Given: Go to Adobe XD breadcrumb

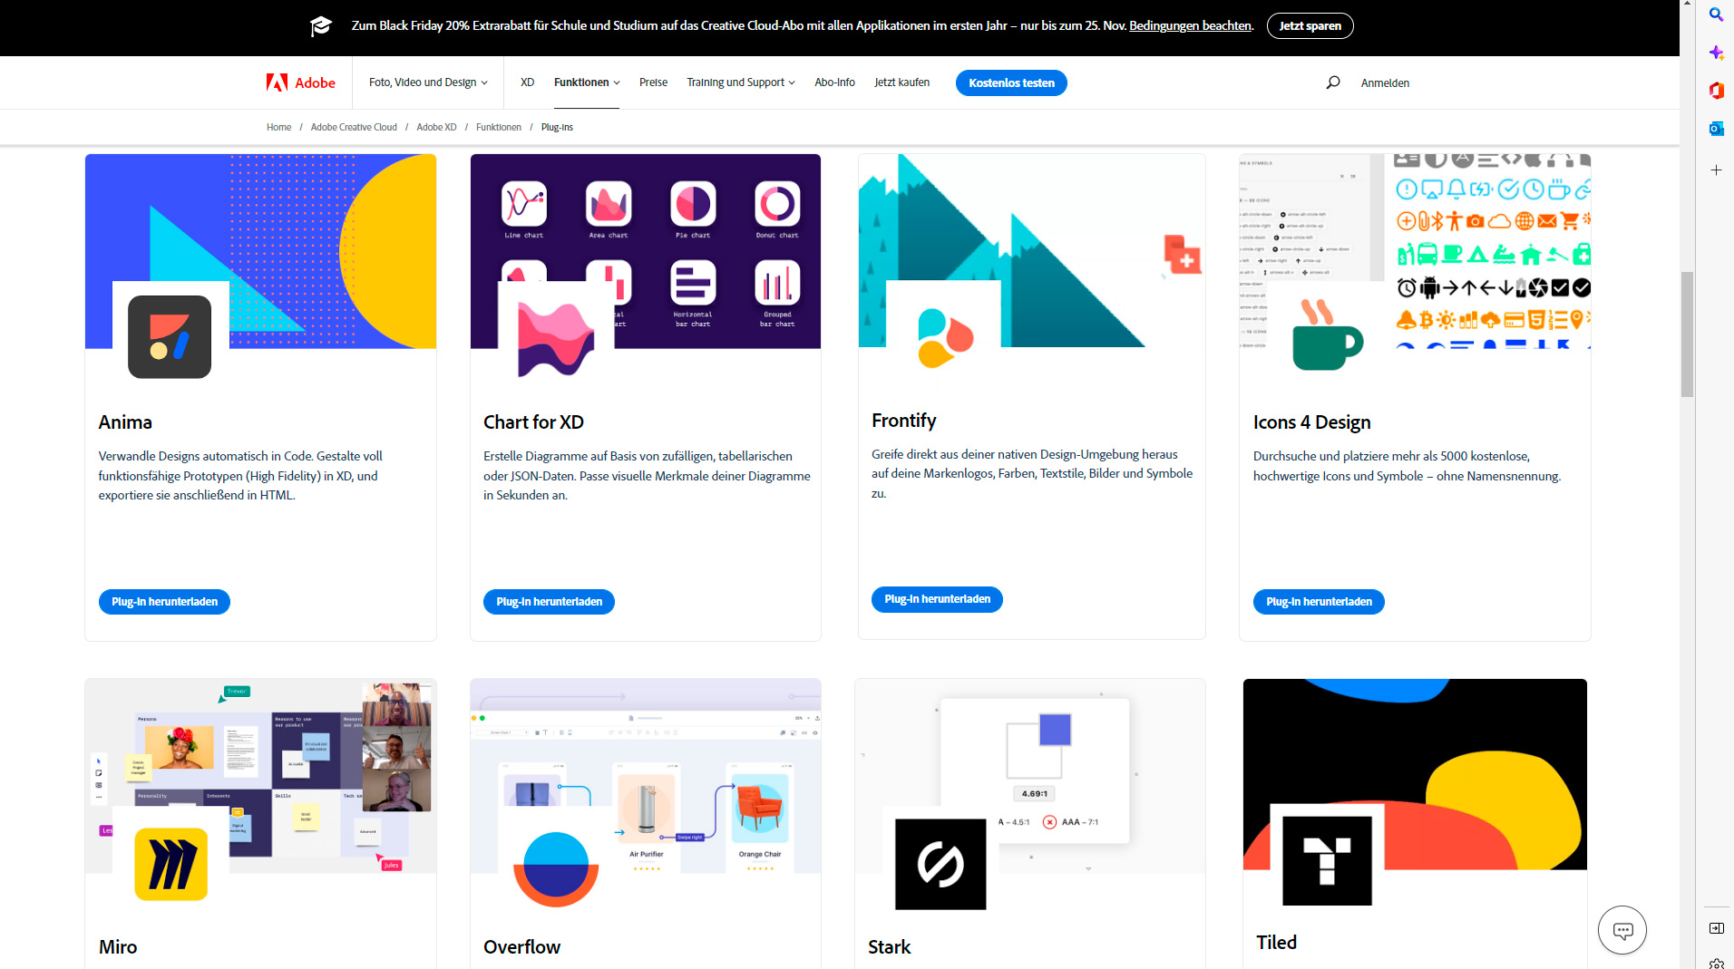Looking at the screenshot, I should tap(436, 127).
